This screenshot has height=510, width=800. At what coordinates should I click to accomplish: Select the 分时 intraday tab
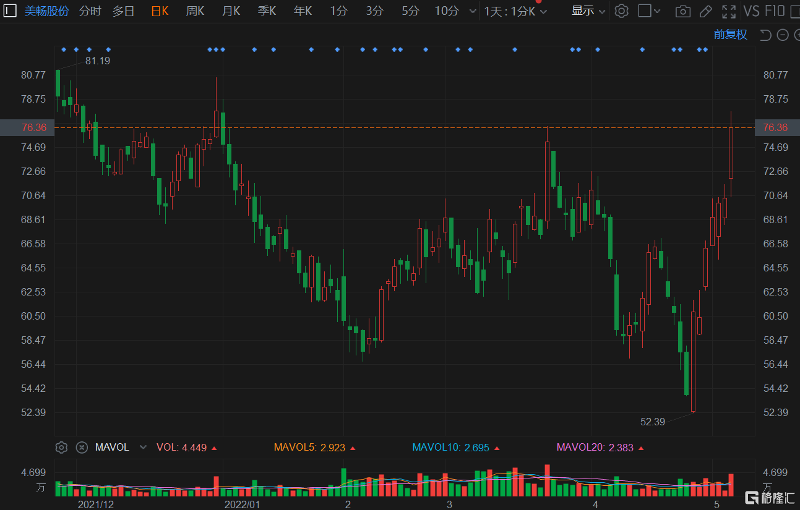[x=90, y=11]
